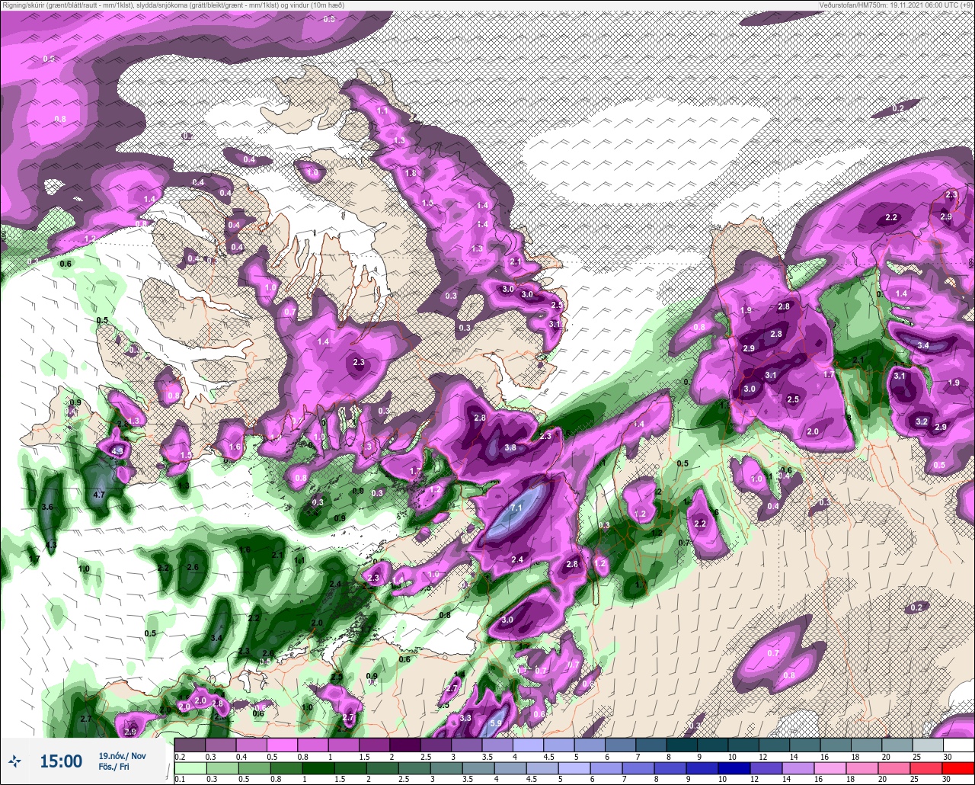Pick the red swatch labeled 30 in bottom legend
The height and width of the screenshot is (785, 975).
pos(958,768)
